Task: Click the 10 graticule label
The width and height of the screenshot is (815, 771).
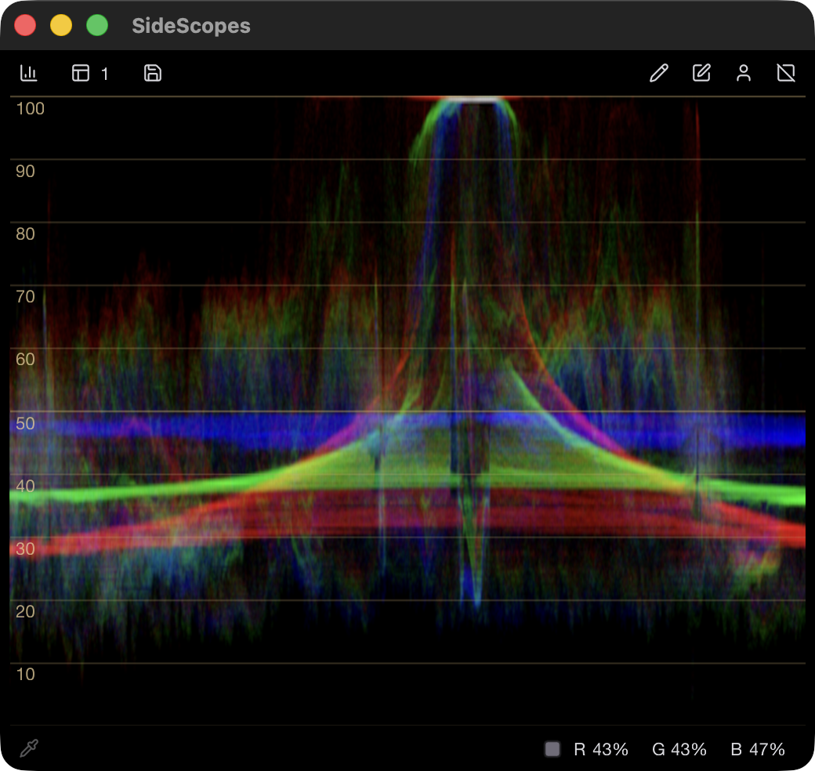Action: coord(25,675)
